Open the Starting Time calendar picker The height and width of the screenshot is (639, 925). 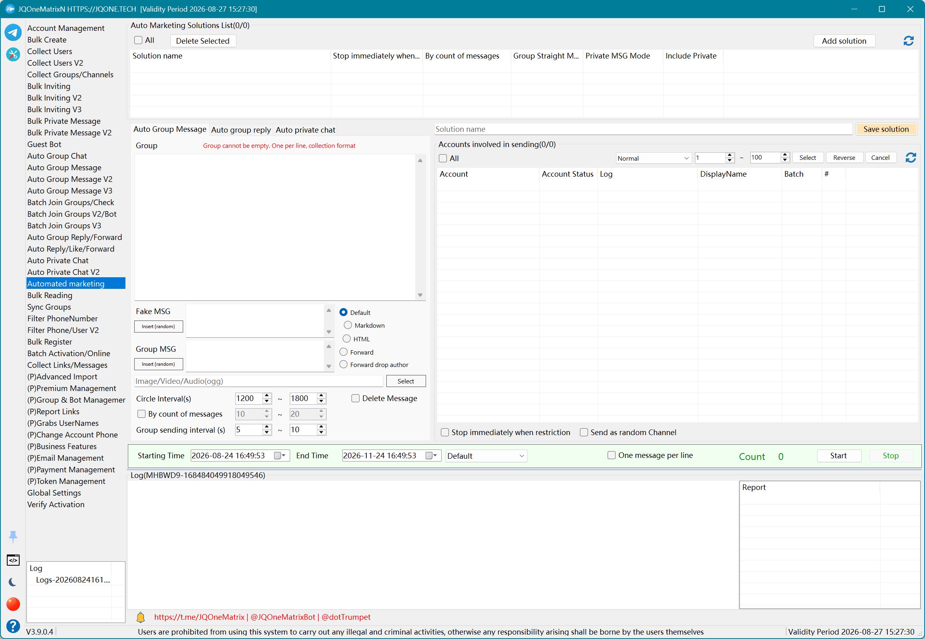pyautogui.click(x=279, y=456)
